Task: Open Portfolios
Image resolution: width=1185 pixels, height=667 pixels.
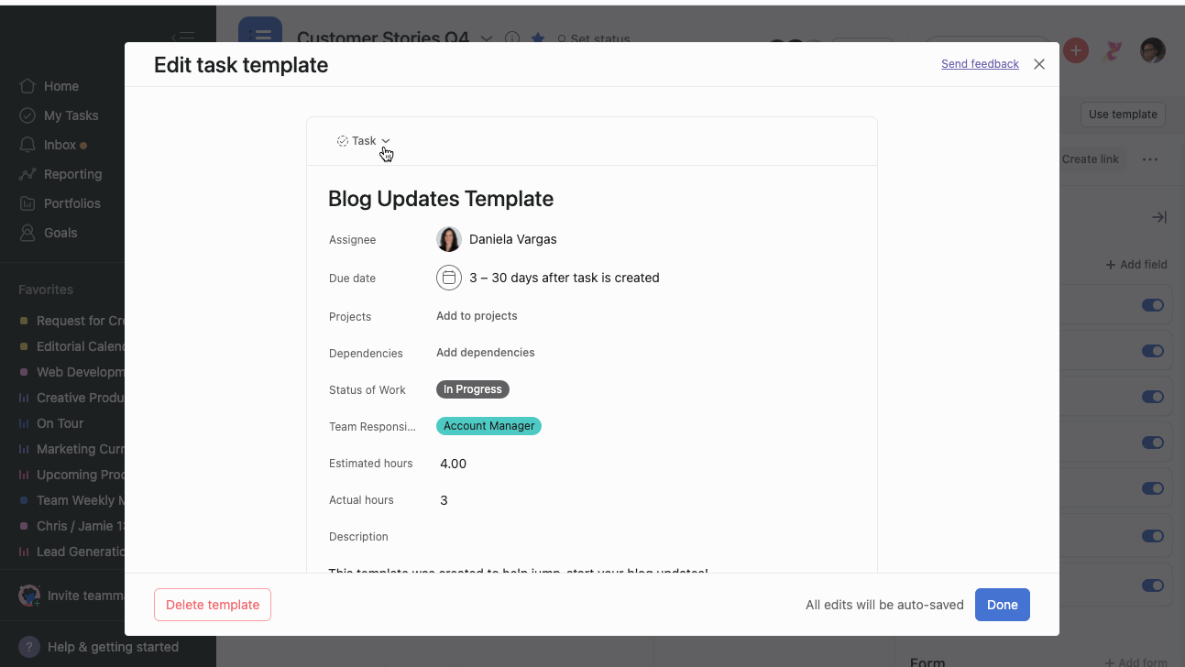Action: click(72, 202)
